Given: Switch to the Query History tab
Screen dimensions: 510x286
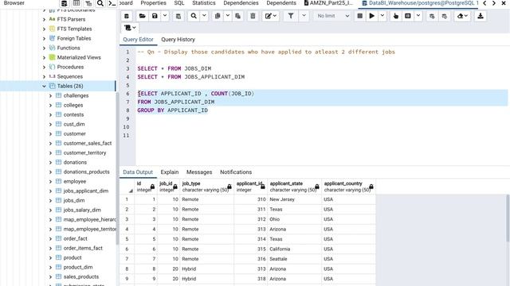Looking at the screenshot, I should pos(178,40).
